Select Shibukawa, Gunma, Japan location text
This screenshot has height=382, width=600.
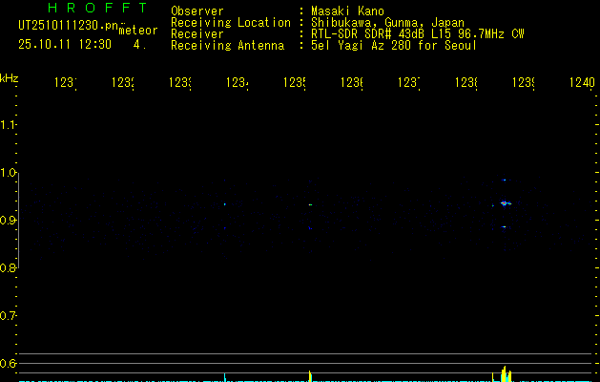[x=387, y=23]
